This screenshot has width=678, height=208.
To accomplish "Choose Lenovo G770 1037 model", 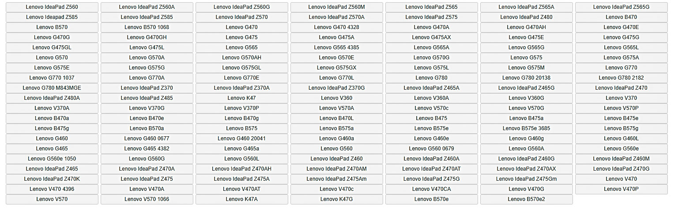I will 52,78.
